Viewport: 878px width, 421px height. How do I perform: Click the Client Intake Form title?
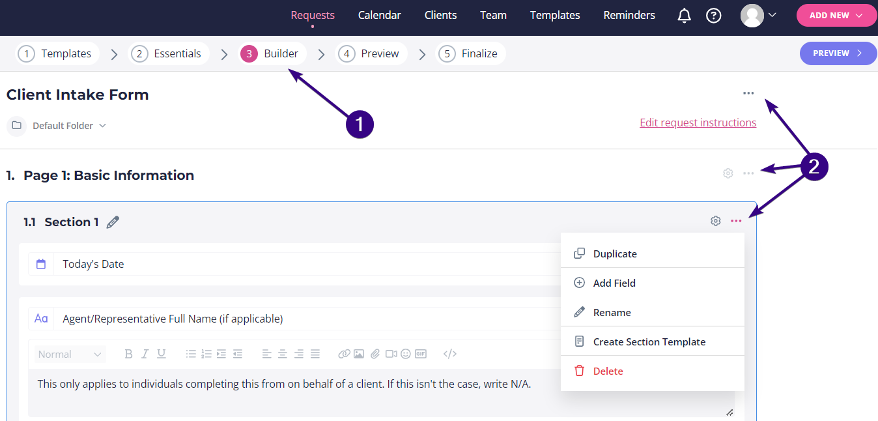tap(78, 94)
